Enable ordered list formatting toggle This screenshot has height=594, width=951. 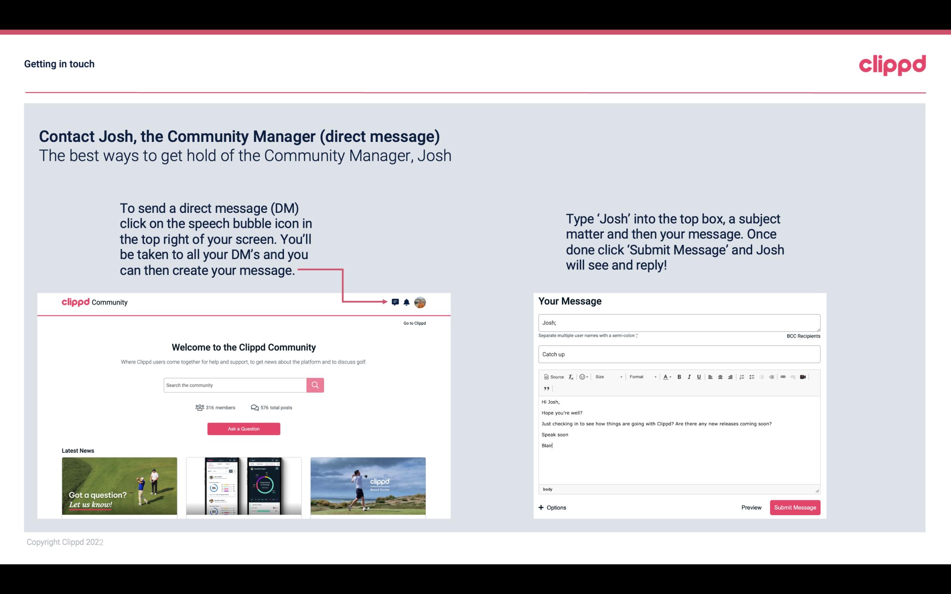743,376
